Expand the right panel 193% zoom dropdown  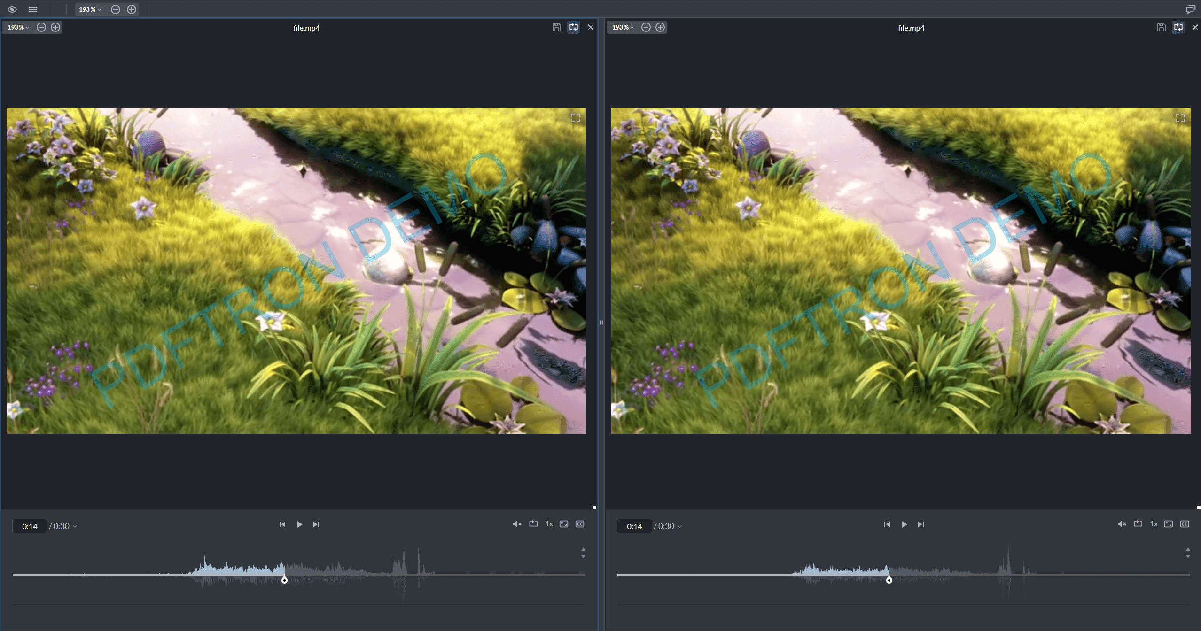pyautogui.click(x=623, y=27)
